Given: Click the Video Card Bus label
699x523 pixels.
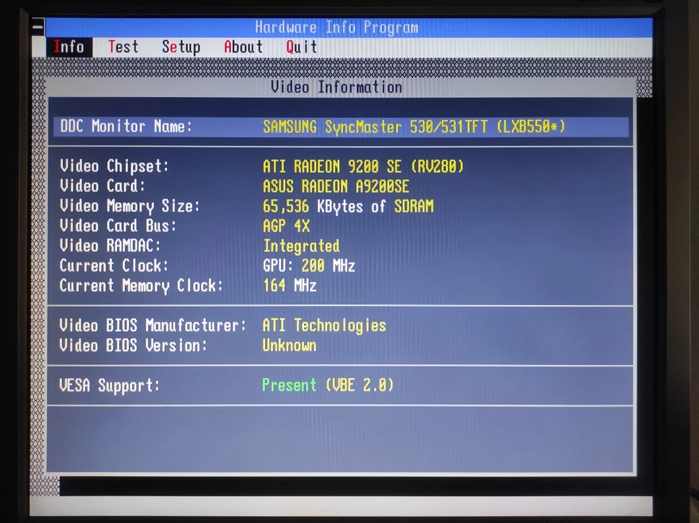Looking at the screenshot, I should [118, 225].
